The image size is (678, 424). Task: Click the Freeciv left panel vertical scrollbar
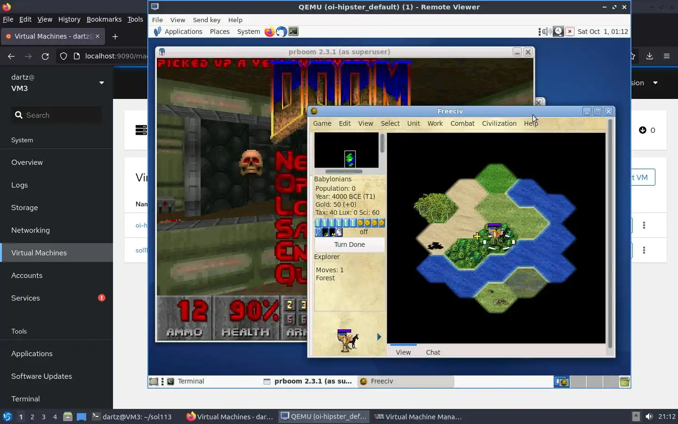pyautogui.click(x=382, y=143)
